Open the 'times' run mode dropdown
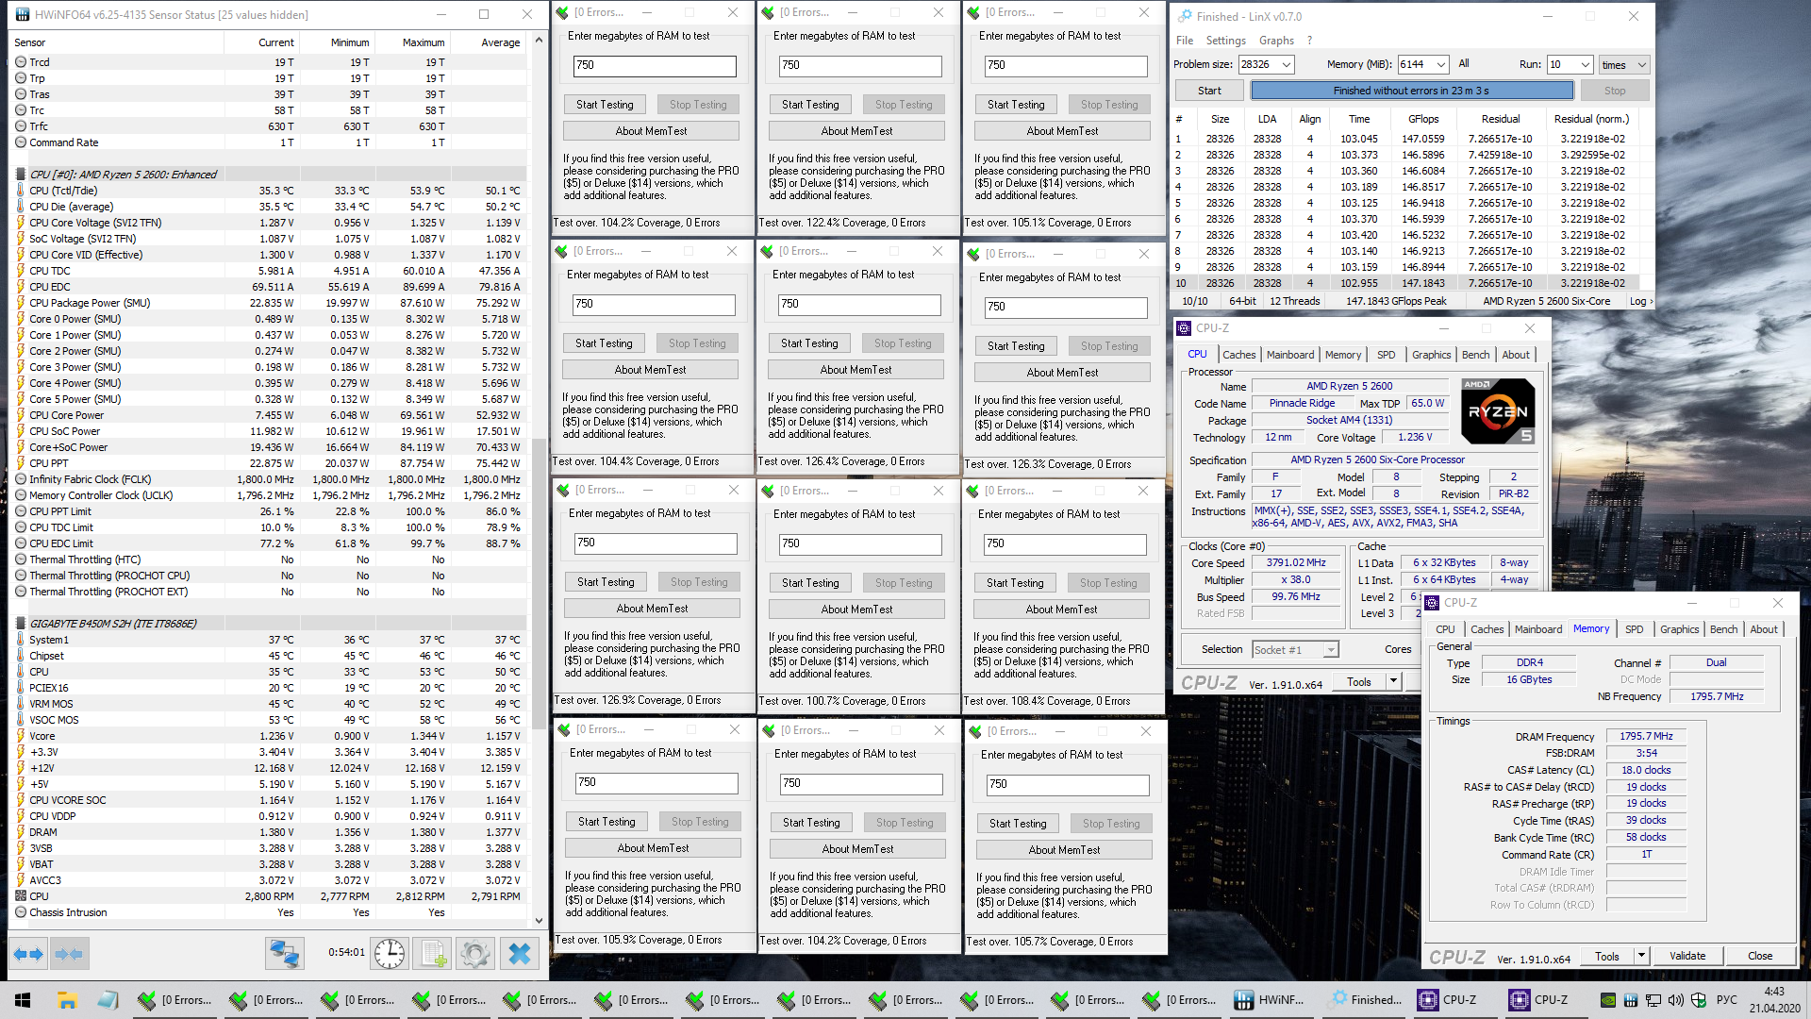Image resolution: width=1811 pixels, height=1019 pixels. click(x=1641, y=64)
